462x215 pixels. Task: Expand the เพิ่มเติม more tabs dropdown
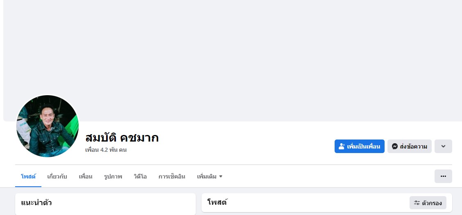(x=210, y=176)
